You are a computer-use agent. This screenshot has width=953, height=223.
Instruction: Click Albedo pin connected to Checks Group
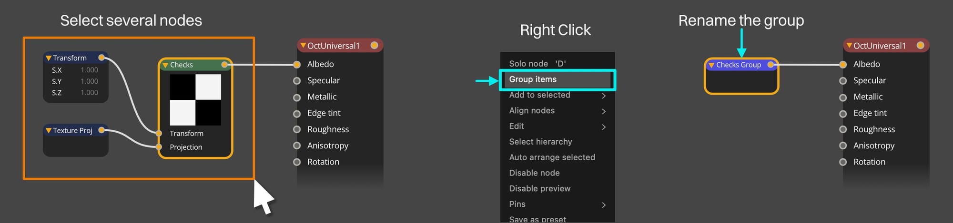pyautogui.click(x=843, y=64)
